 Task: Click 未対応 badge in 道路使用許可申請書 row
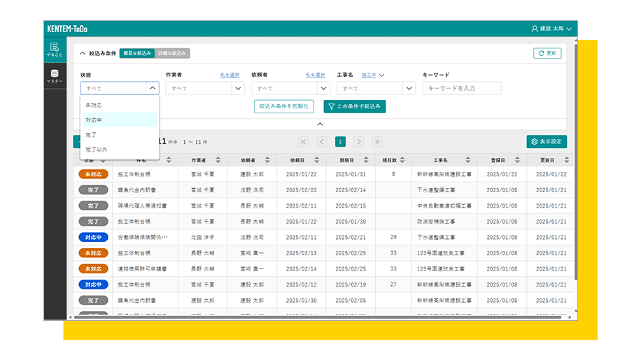(x=93, y=269)
